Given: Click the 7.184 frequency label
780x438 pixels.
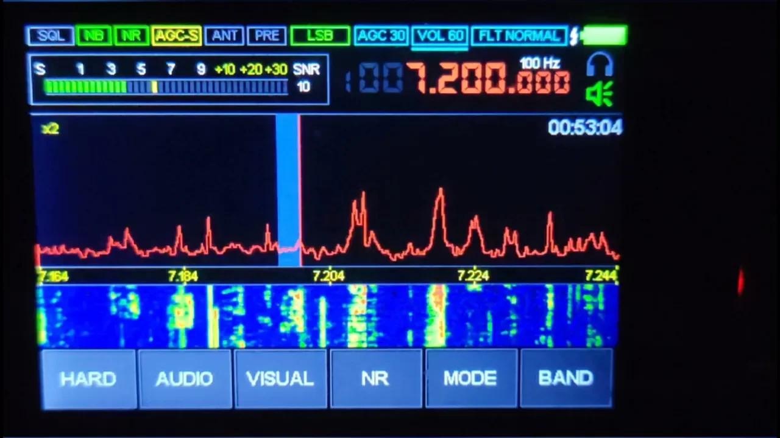Looking at the screenshot, I should click(x=183, y=277).
